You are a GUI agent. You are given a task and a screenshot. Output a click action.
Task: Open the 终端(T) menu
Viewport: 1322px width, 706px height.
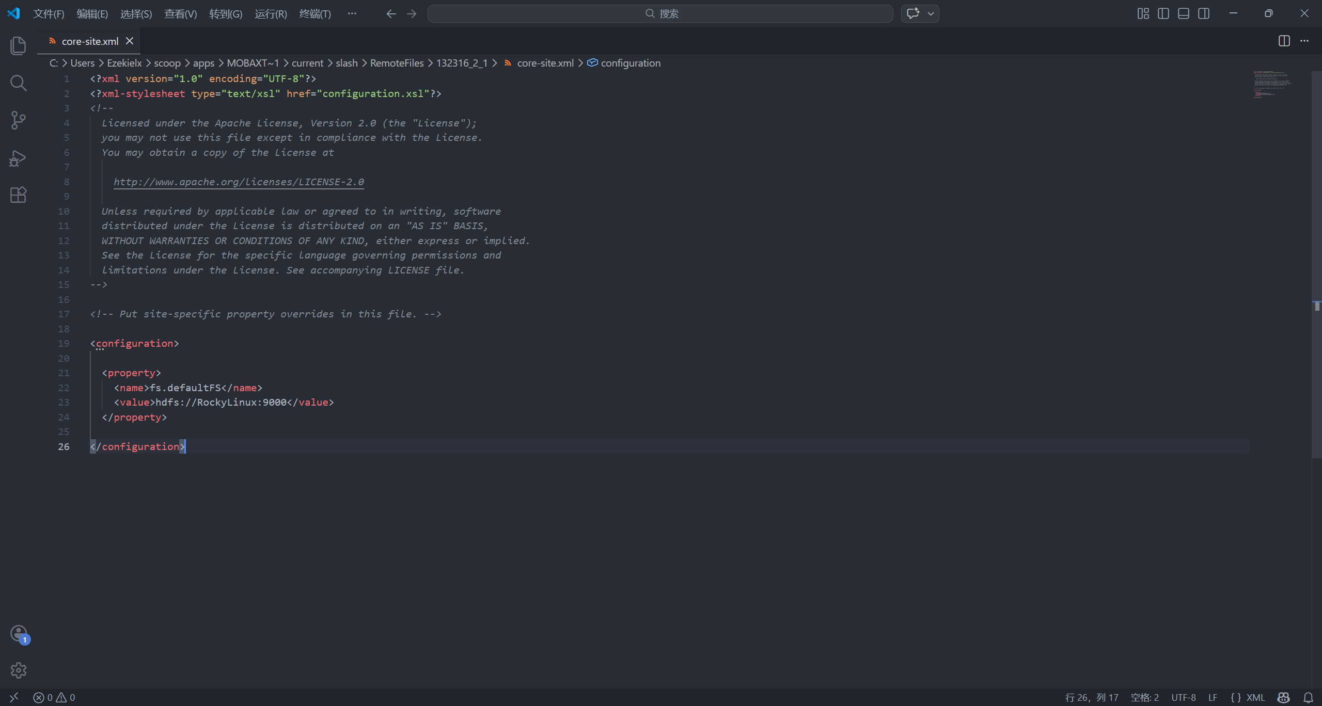[315, 14]
